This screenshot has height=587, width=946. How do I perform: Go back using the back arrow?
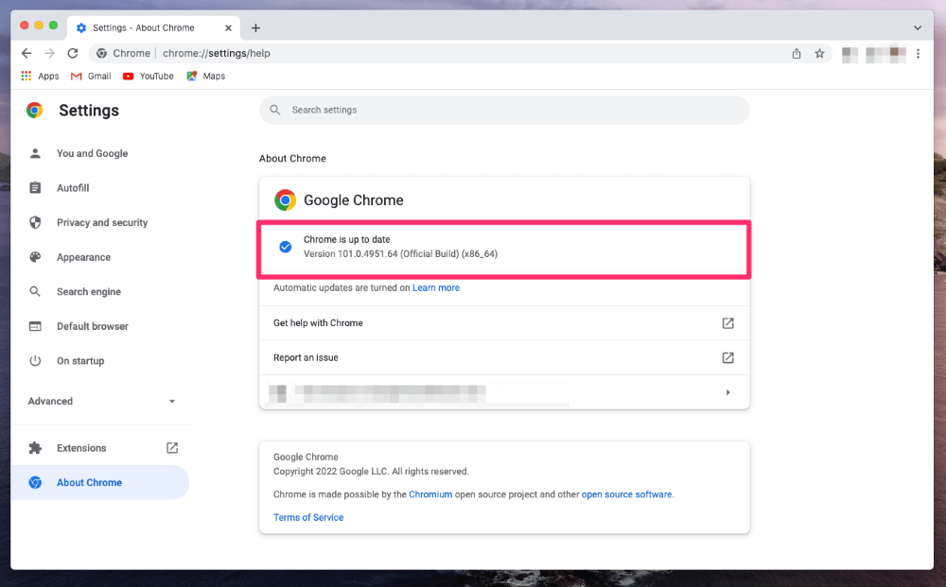pos(26,53)
